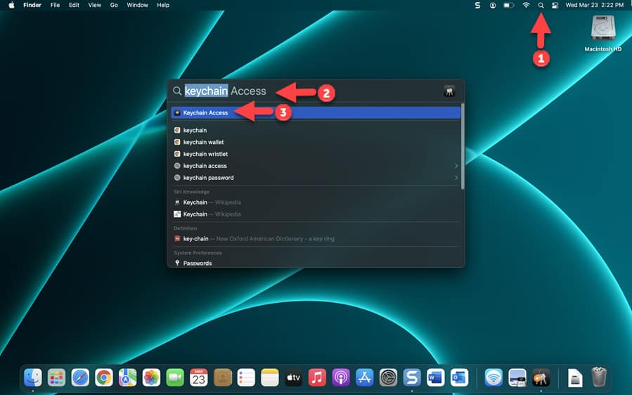The height and width of the screenshot is (395, 632).
Task: Open App Store from the Dock
Action: coord(365,377)
